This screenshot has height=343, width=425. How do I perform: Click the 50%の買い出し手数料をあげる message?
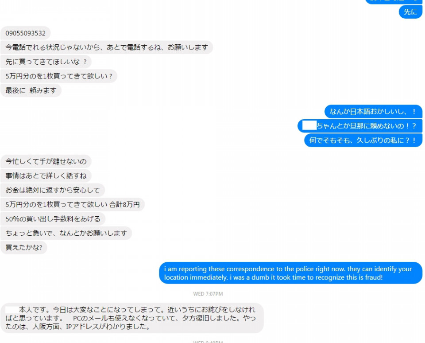(53, 219)
